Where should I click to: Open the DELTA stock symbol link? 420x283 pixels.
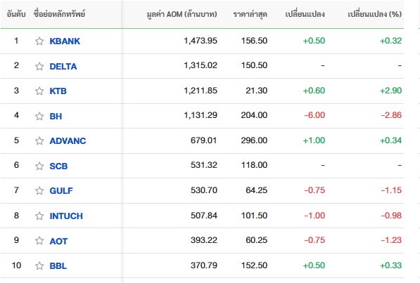[x=63, y=66]
